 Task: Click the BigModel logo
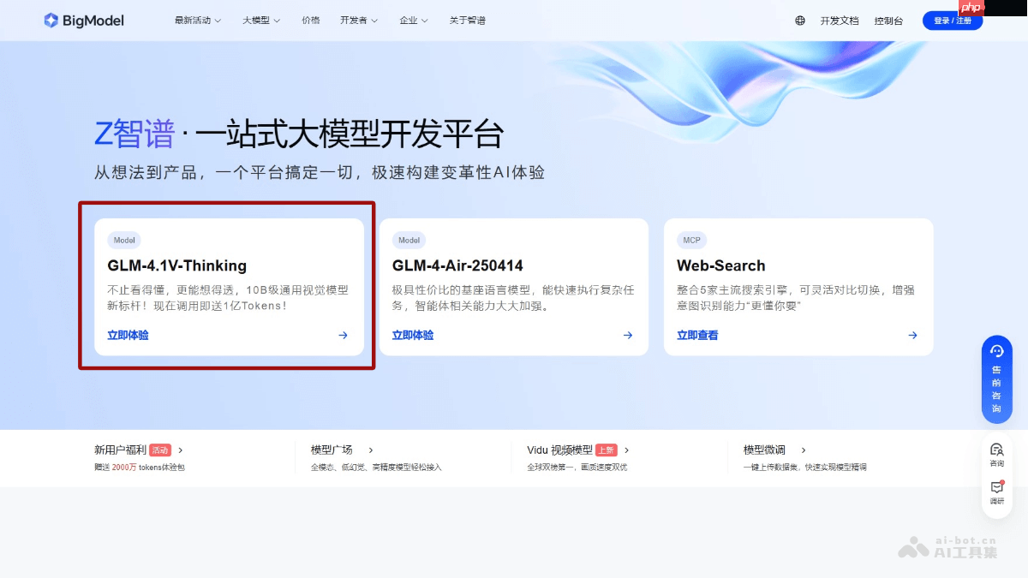click(x=84, y=21)
